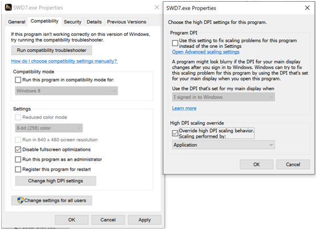The image size is (317, 230).
Task: Toggle Register this program for restart
Action: [18, 169]
